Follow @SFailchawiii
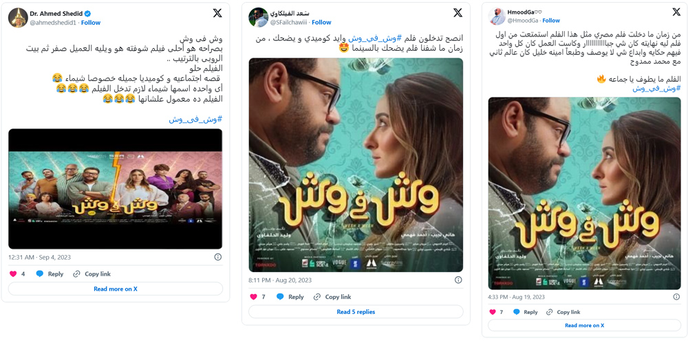This screenshot has height=347, width=688. pyautogui.click(x=321, y=23)
